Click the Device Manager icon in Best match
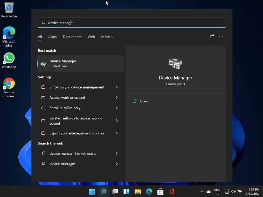Viewport: 263px width, 197px height. (x=43, y=63)
